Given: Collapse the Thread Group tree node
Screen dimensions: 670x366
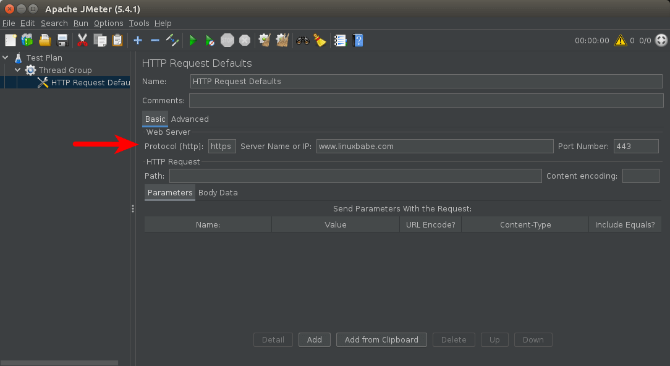Looking at the screenshot, I should pos(18,70).
